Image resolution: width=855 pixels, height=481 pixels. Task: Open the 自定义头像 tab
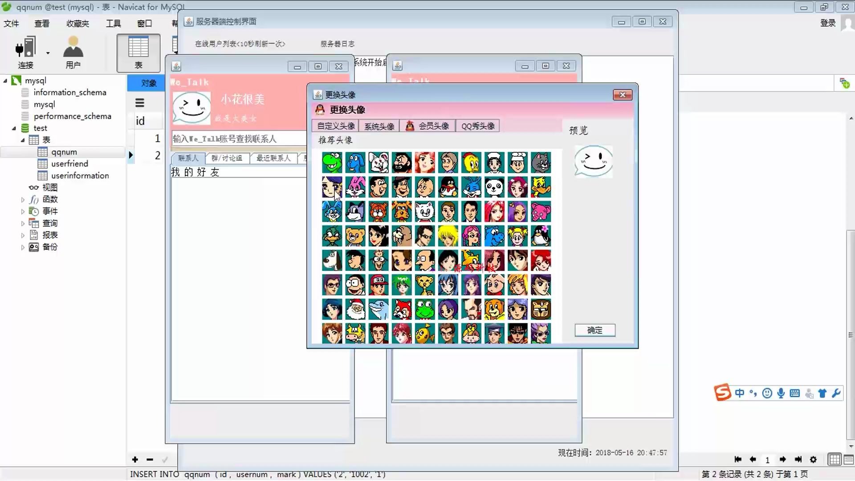tap(335, 126)
